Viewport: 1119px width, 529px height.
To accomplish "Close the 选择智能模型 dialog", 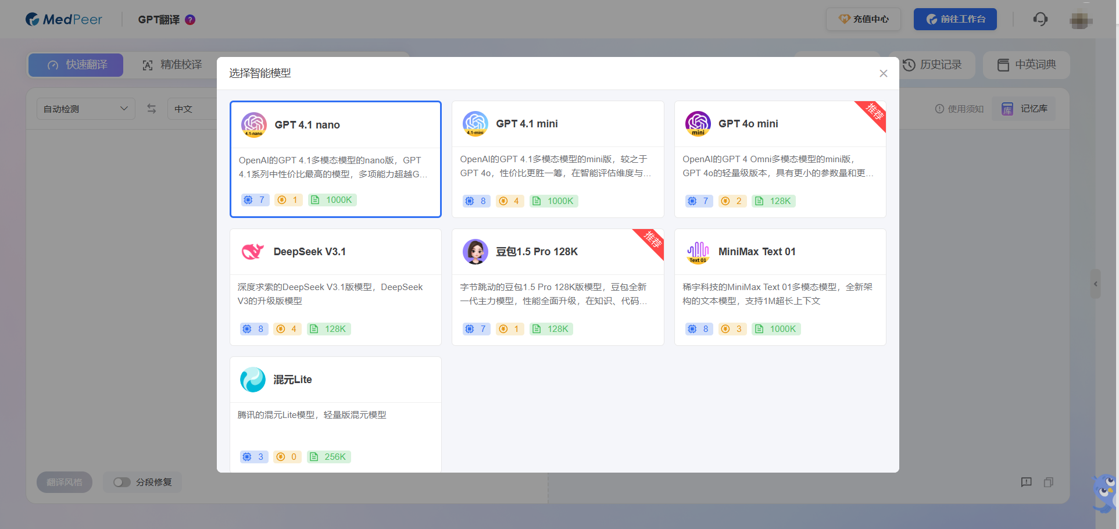I will pos(884,73).
